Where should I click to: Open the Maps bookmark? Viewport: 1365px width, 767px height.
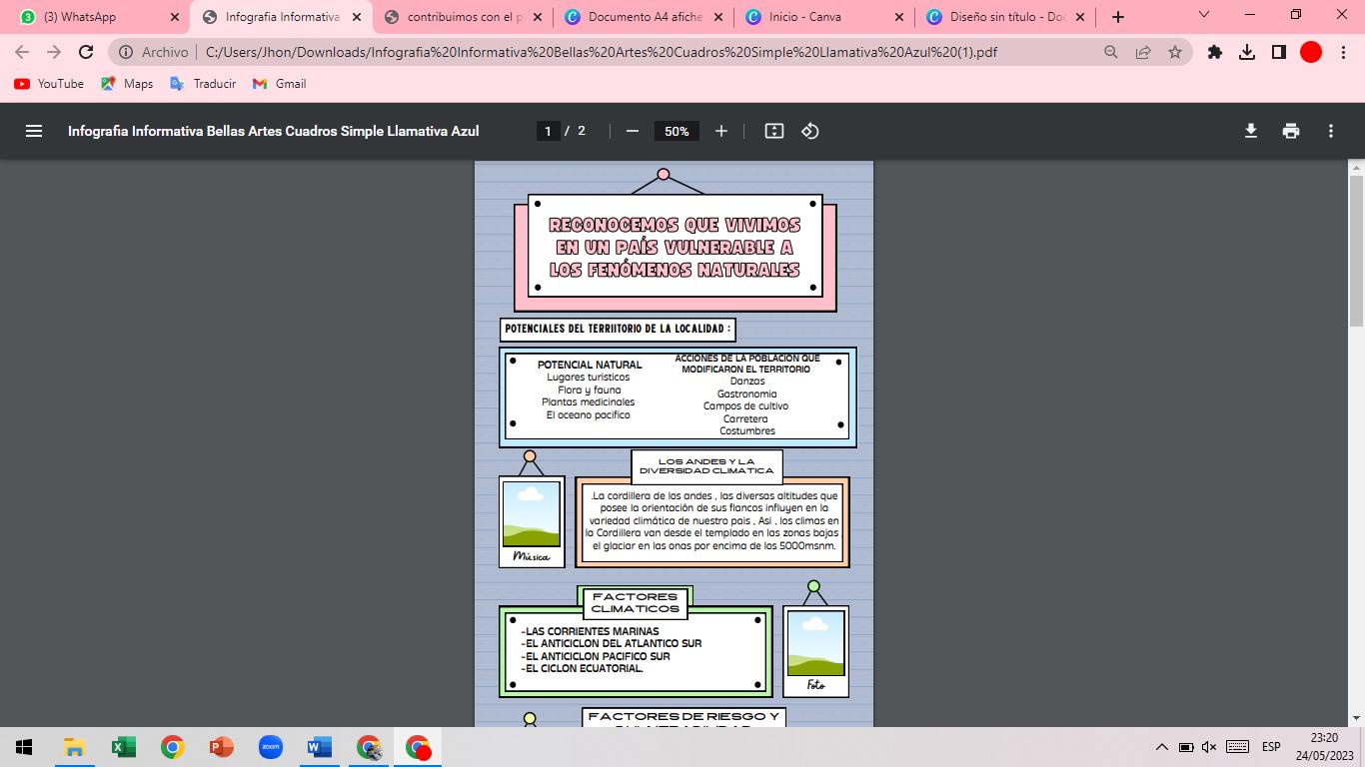[127, 84]
